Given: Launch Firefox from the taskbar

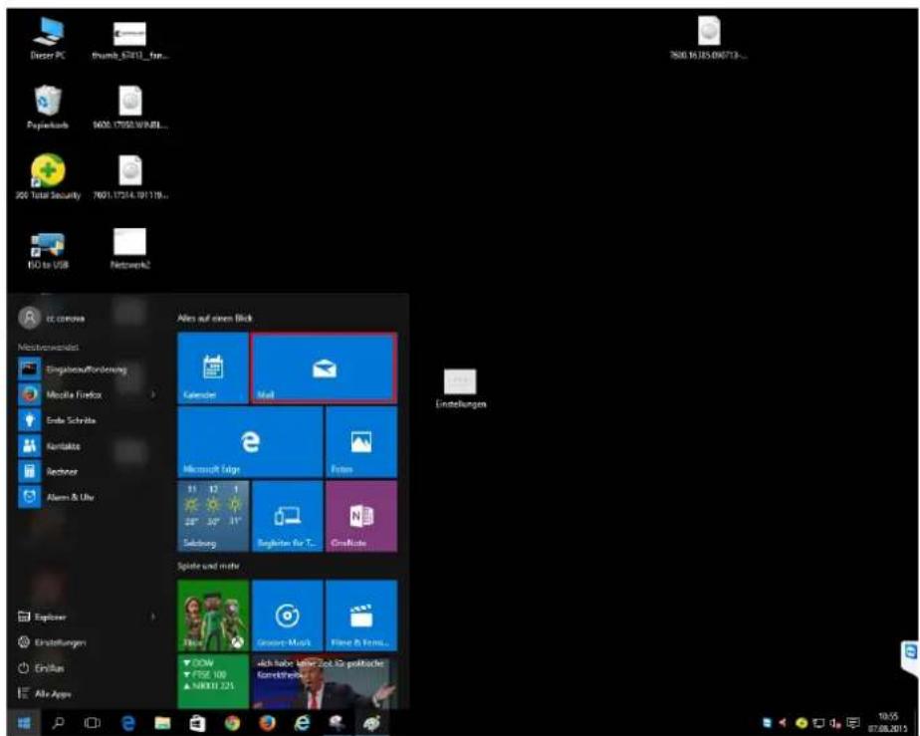Looking at the screenshot, I should [267, 723].
